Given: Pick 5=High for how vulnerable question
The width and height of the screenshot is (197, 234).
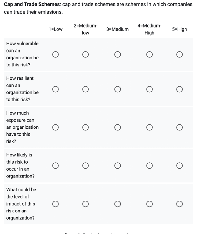Looking at the screenshot, I should pyautogui.click(x=179, y=55).
